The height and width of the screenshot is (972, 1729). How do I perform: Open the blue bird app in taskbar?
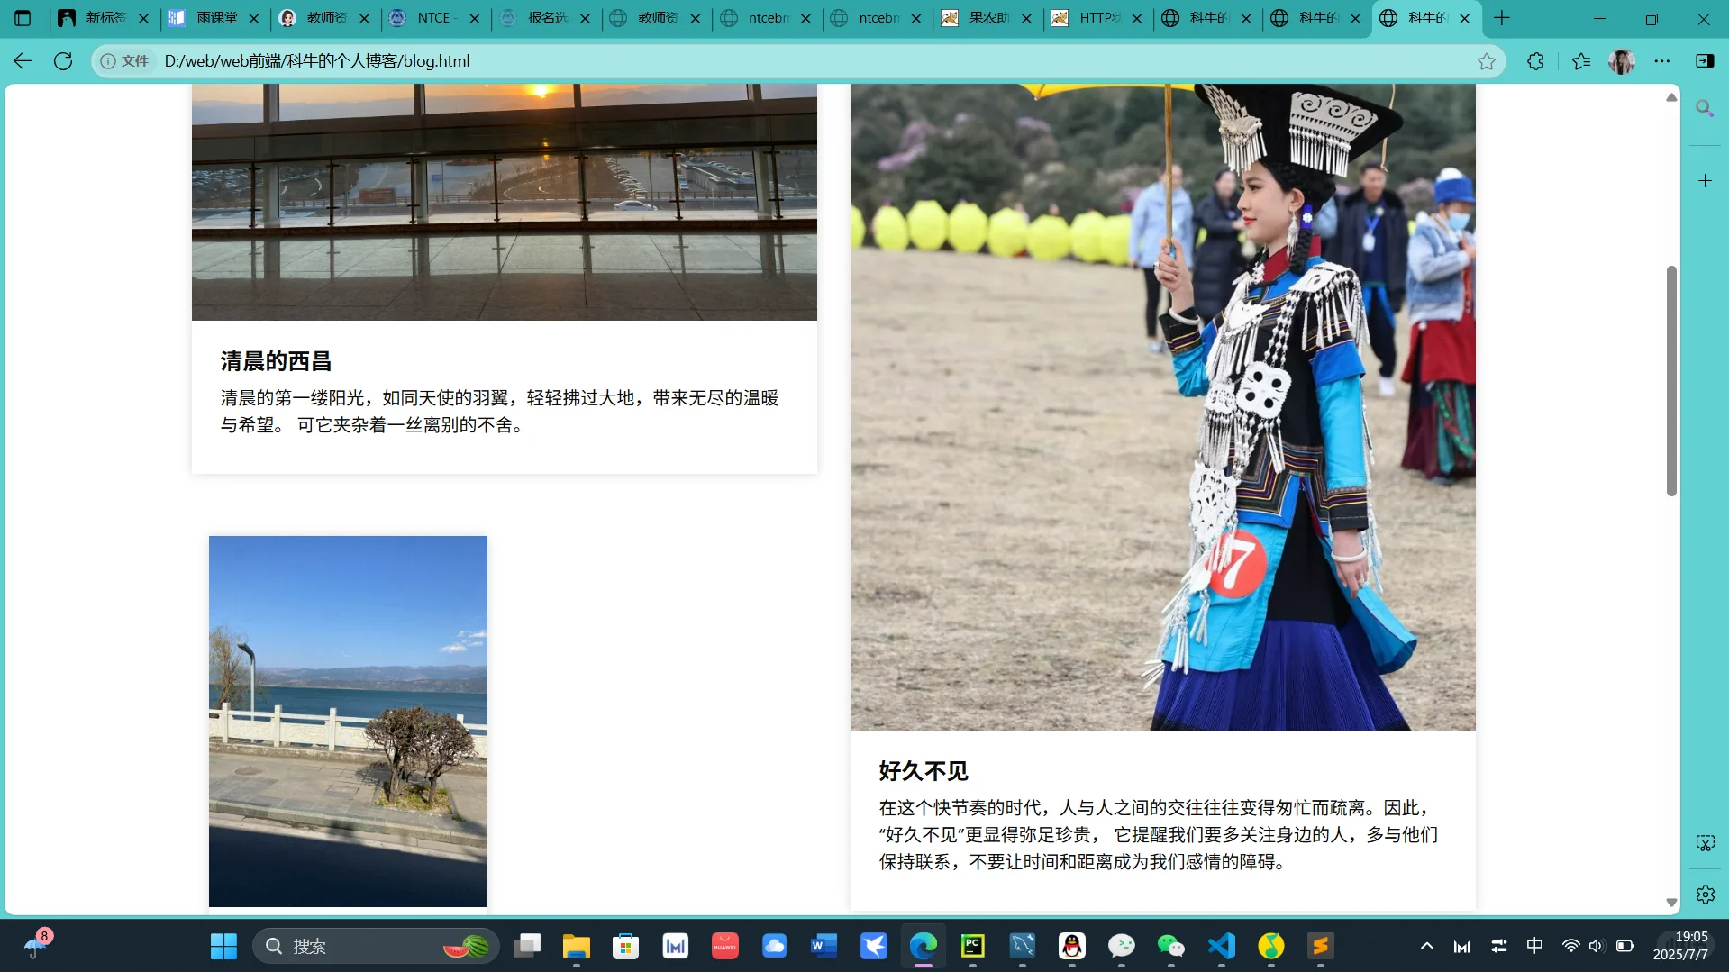tap(874, 946)
